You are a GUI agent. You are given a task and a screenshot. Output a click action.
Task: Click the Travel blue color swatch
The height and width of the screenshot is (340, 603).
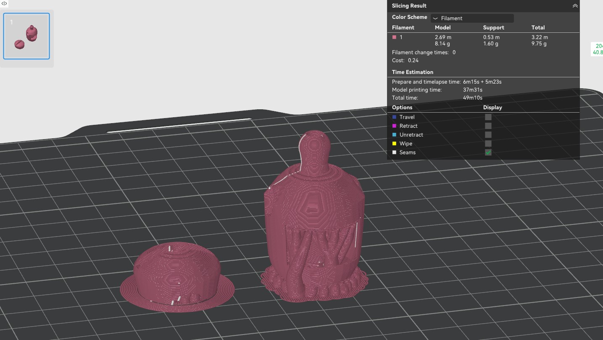[x=394, y=117]
